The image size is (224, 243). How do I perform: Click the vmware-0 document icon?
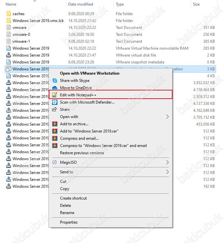9,35
